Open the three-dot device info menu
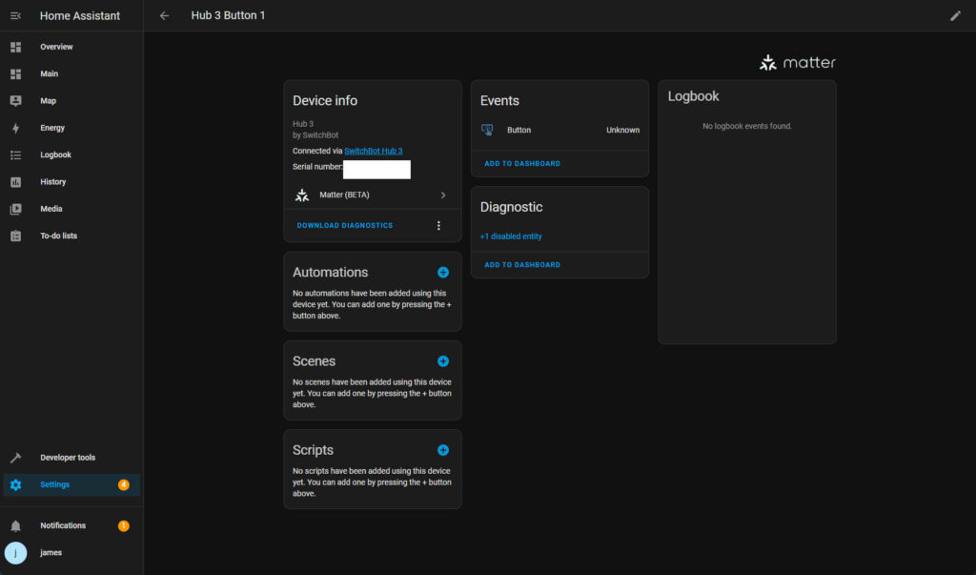 pos(438,226)
